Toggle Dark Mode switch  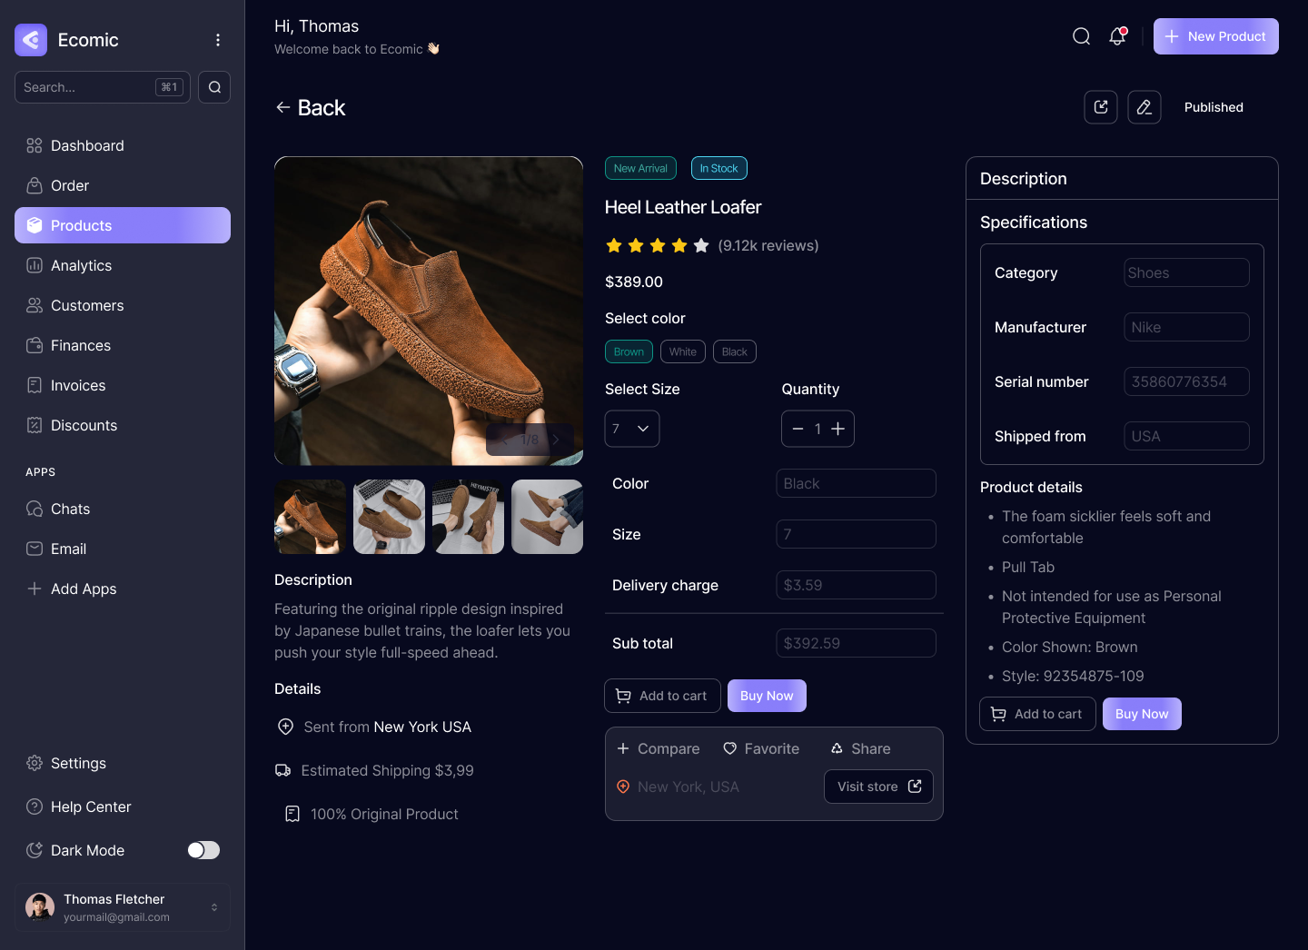(203, 850)
